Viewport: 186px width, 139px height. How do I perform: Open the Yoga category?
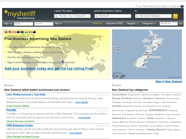click(x=156, y=133)
